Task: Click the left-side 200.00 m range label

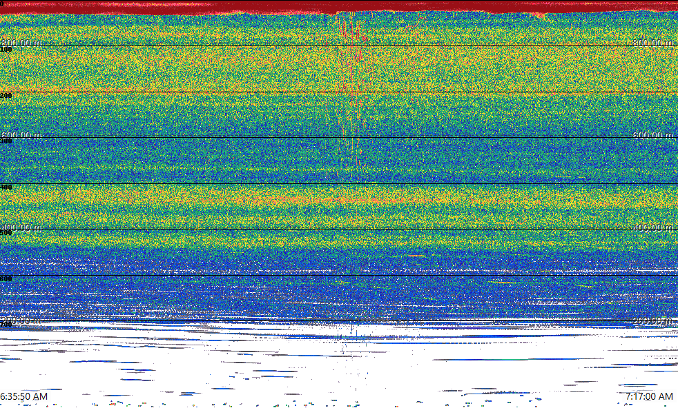Action: pos(21,320)
